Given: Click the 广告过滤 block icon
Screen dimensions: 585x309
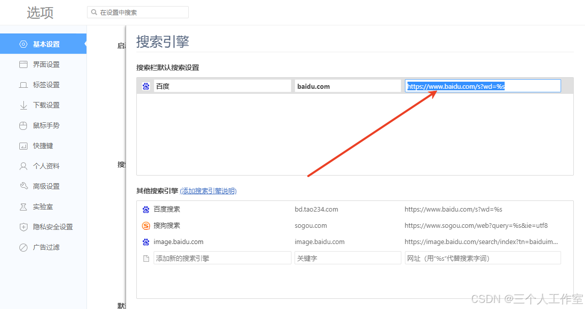Looking at the screenshot, I should pos(23,247).
